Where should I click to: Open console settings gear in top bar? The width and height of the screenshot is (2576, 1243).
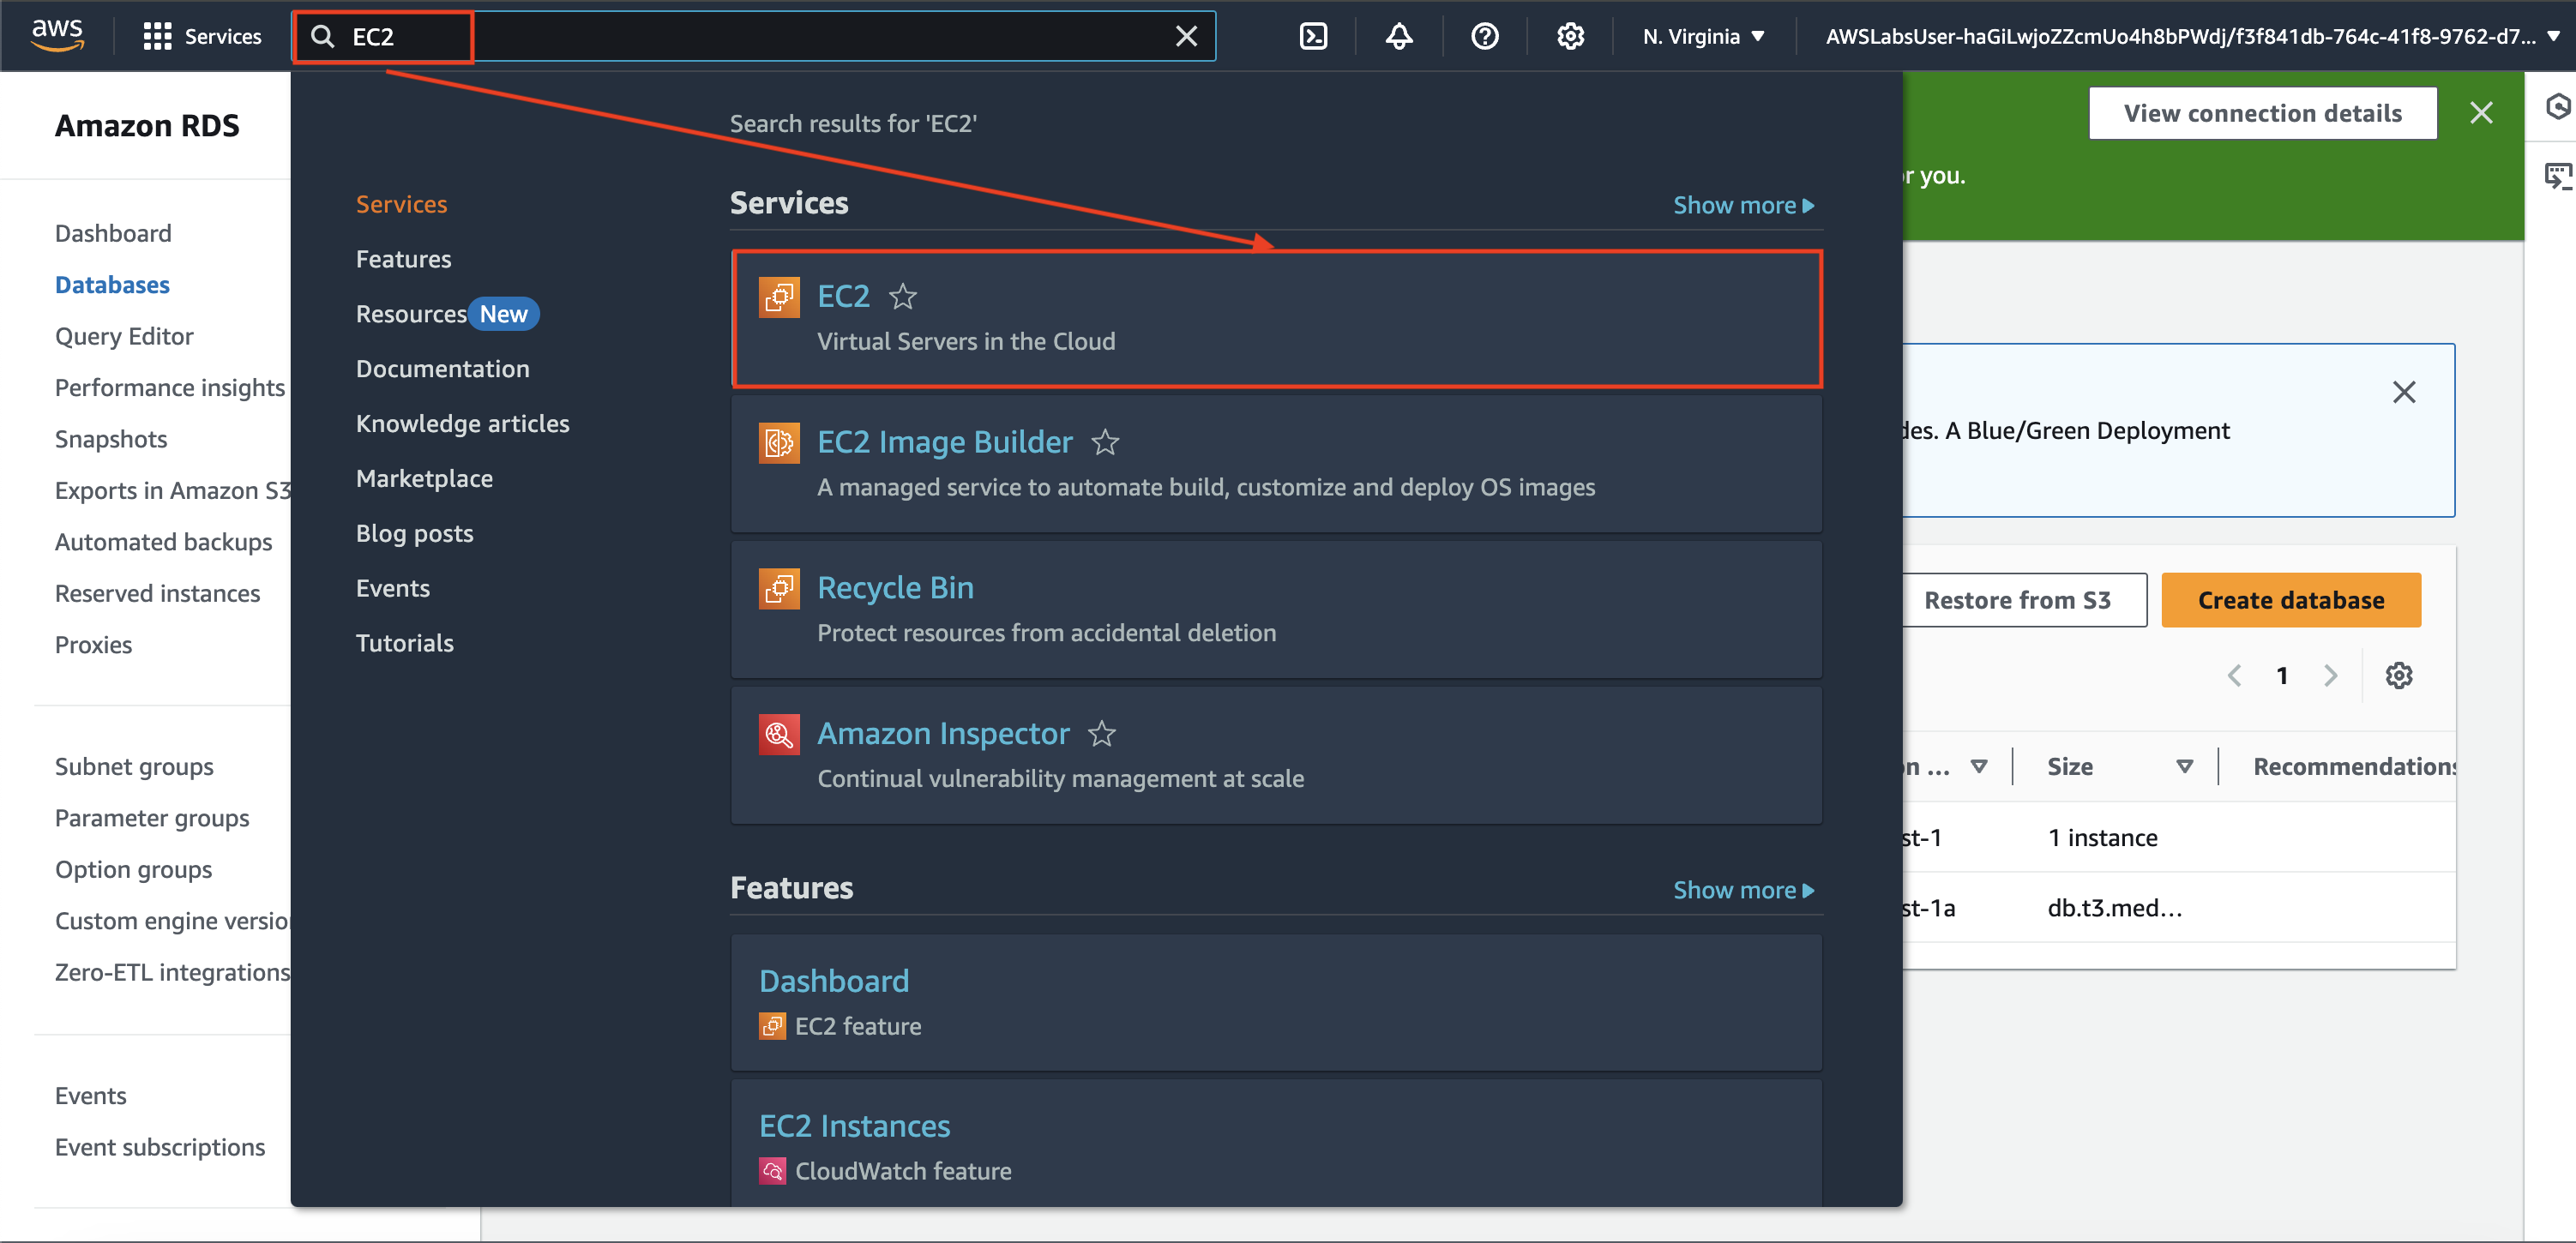1570,37
